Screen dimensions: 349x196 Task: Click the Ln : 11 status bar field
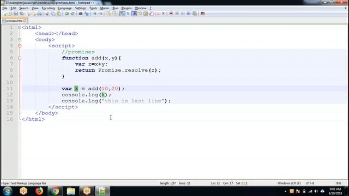(215, 183)
